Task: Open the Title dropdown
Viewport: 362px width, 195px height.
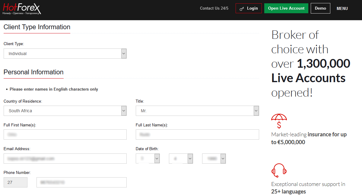Action: 197,111
